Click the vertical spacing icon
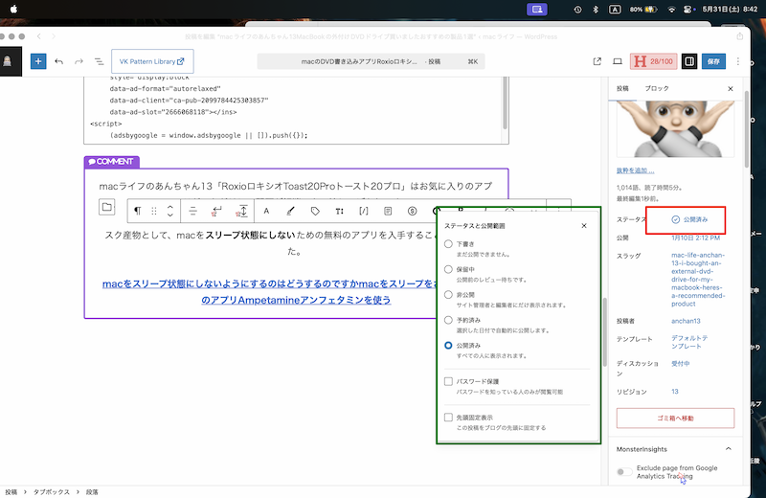This screenshot has height=498, width=766. (x=242, y=211)
